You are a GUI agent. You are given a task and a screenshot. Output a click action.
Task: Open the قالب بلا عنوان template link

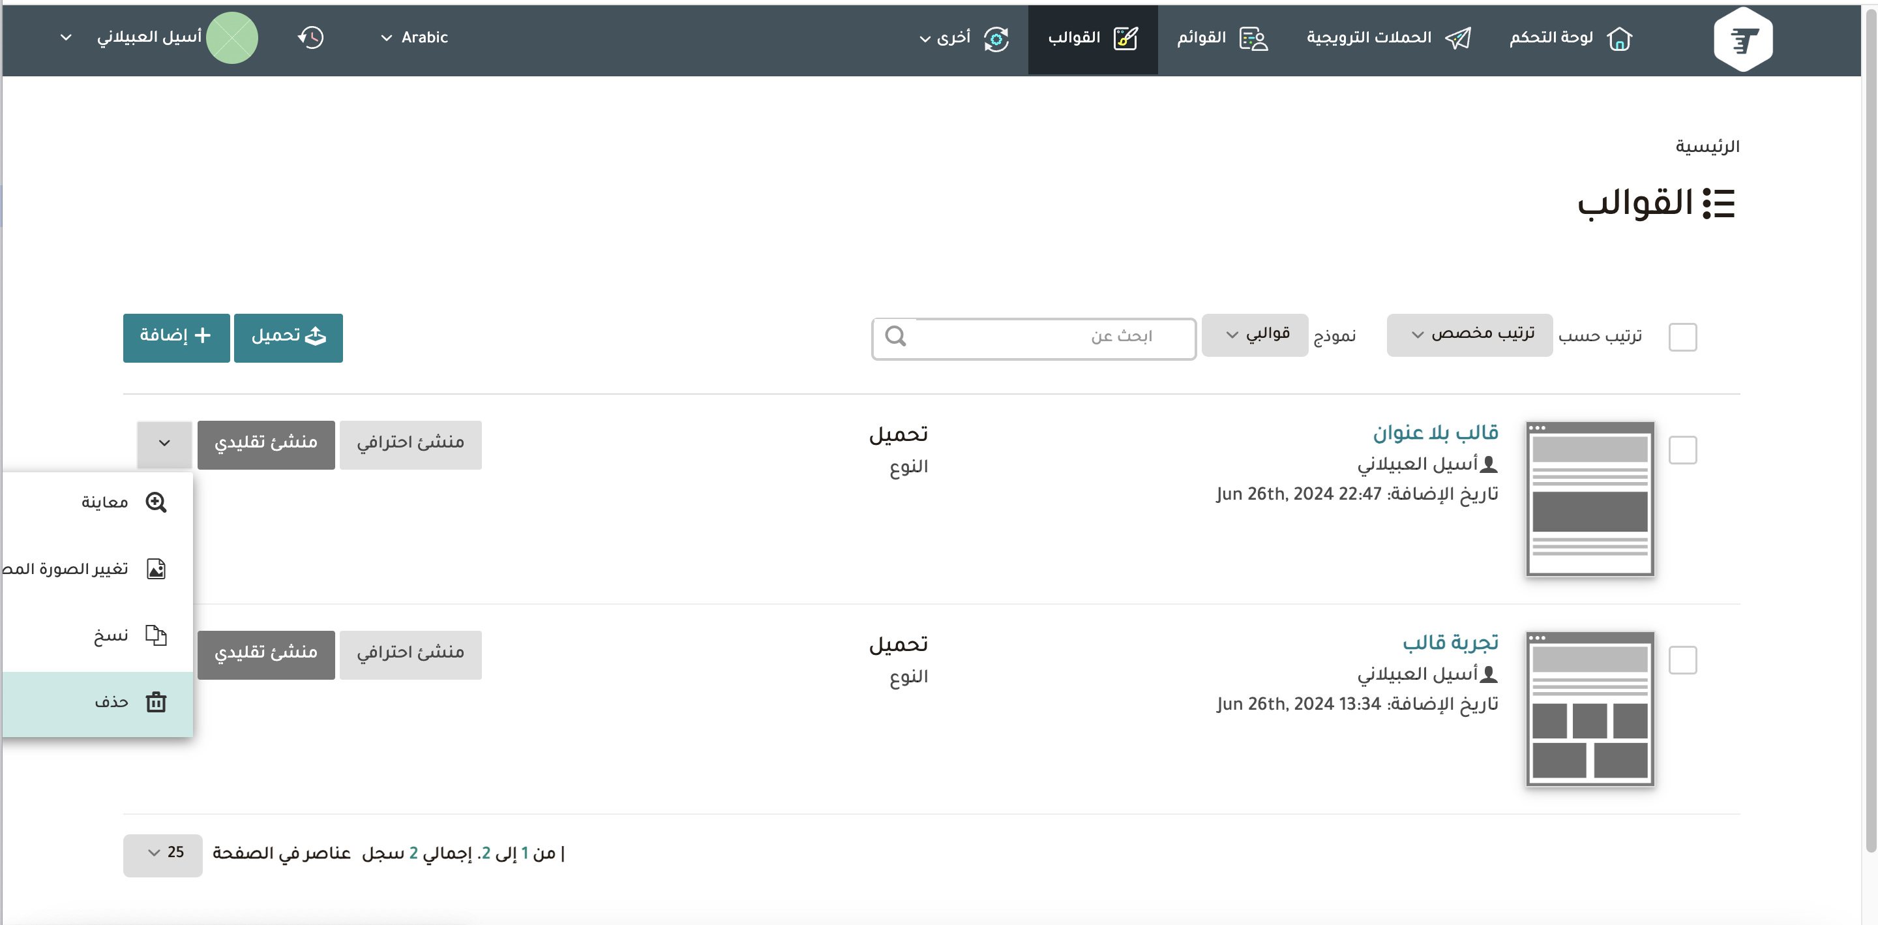(x=1435, y=433)
